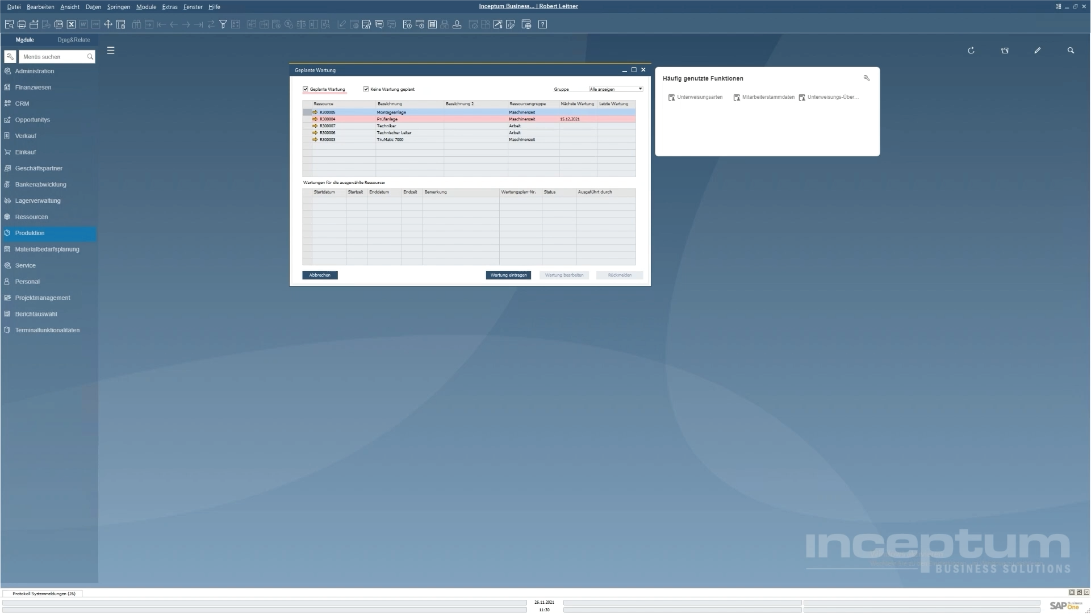Image resolution: width=1091 pixels, height=614 pixels.
Task: Click the orange arrow next to R300007
Action: click(315, 126)
